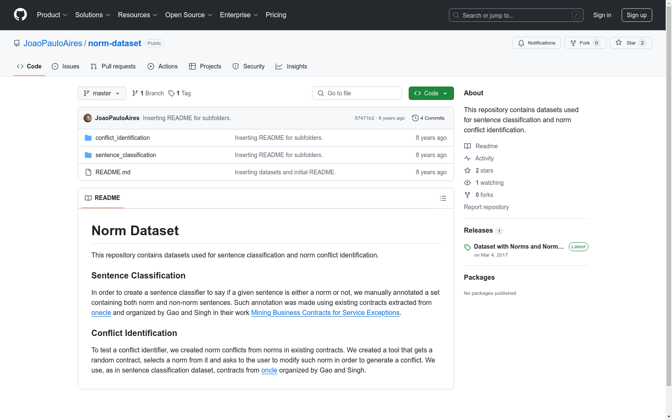Open the green Code dropdown
This screenshot has height=420, width=672.
[x=431, y=93]
